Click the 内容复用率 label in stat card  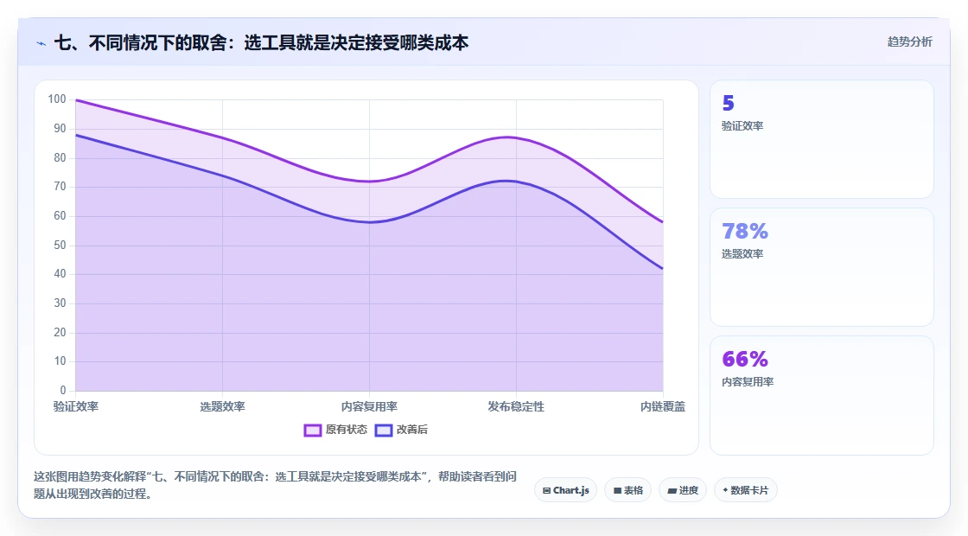tap(748, 381)
